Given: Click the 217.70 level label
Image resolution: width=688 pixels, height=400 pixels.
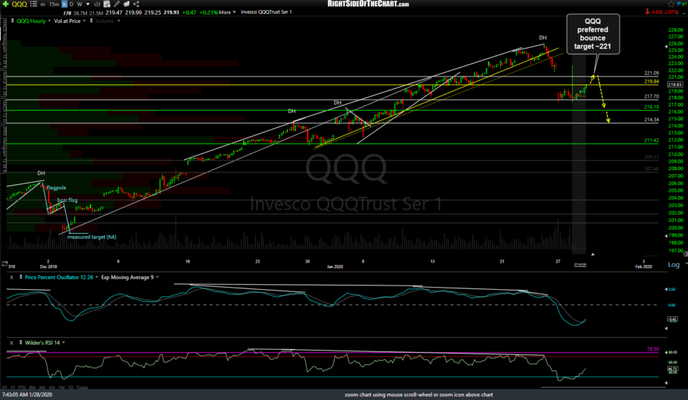Looking at the screenshot, I should tap(651, 97).
